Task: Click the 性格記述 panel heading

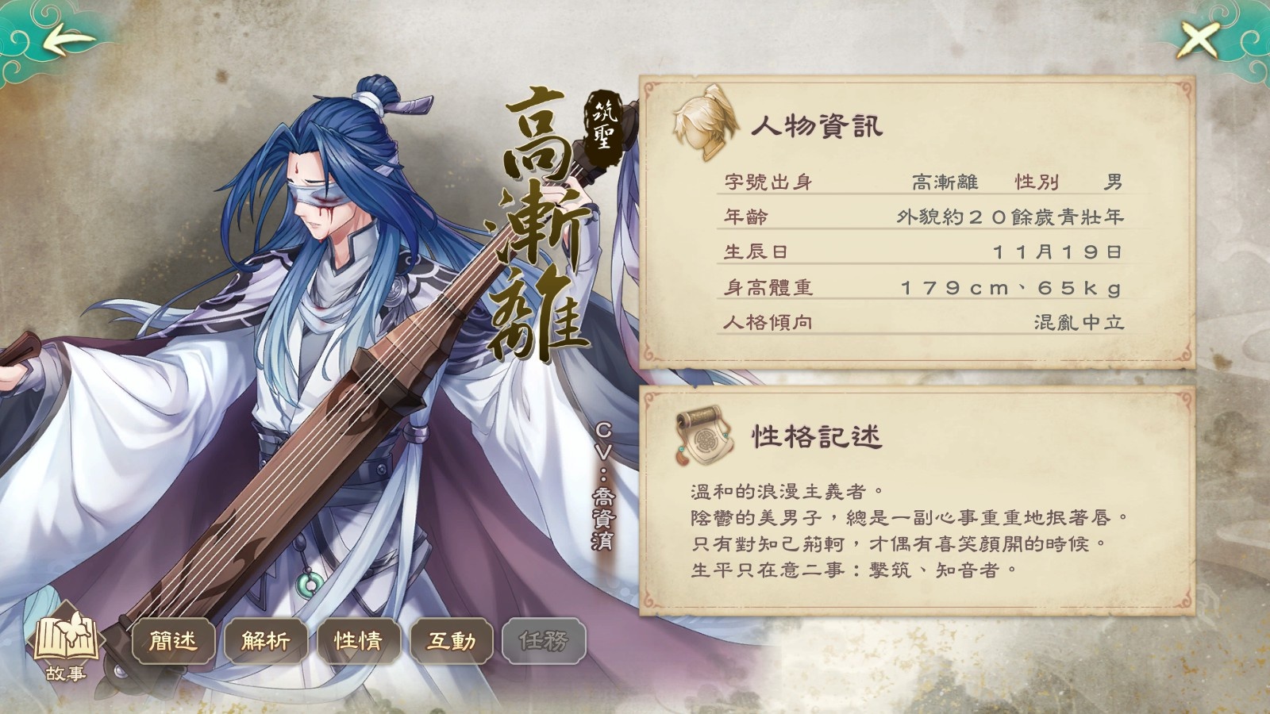Action: pyautogui.click(x=816, y=436)
